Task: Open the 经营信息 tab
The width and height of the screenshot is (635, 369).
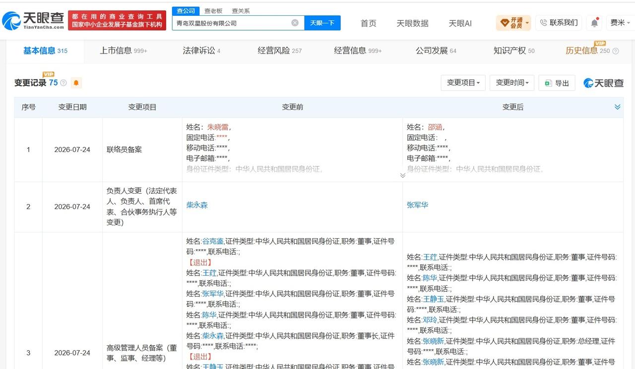Action: (358, 51)
